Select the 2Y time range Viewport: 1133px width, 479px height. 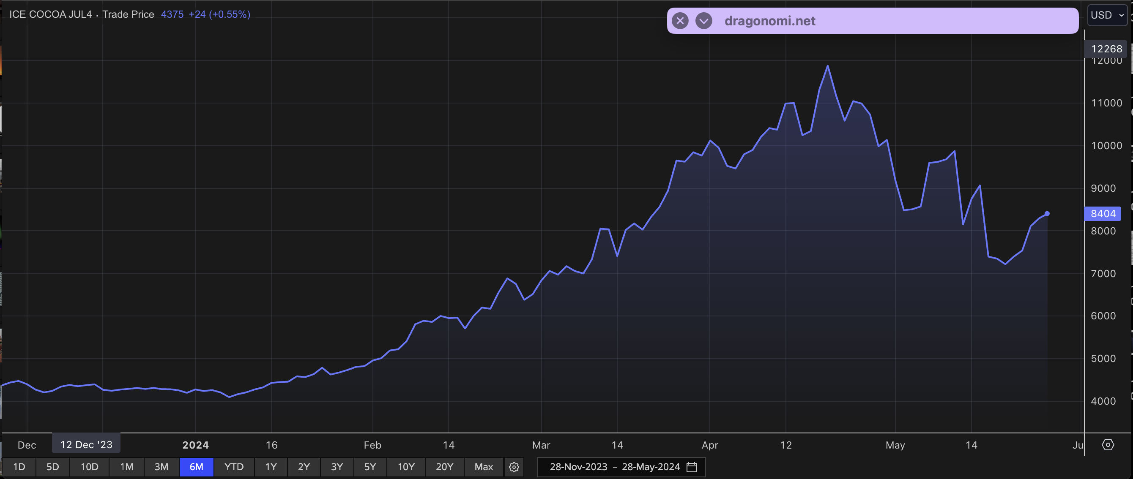click(x=304, y=467)
